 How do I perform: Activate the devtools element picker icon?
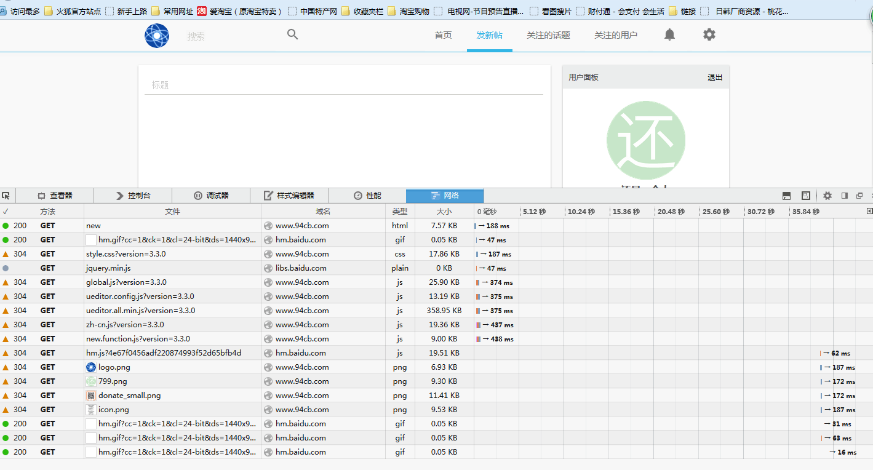pyautogui.click(x=6, y=196)
